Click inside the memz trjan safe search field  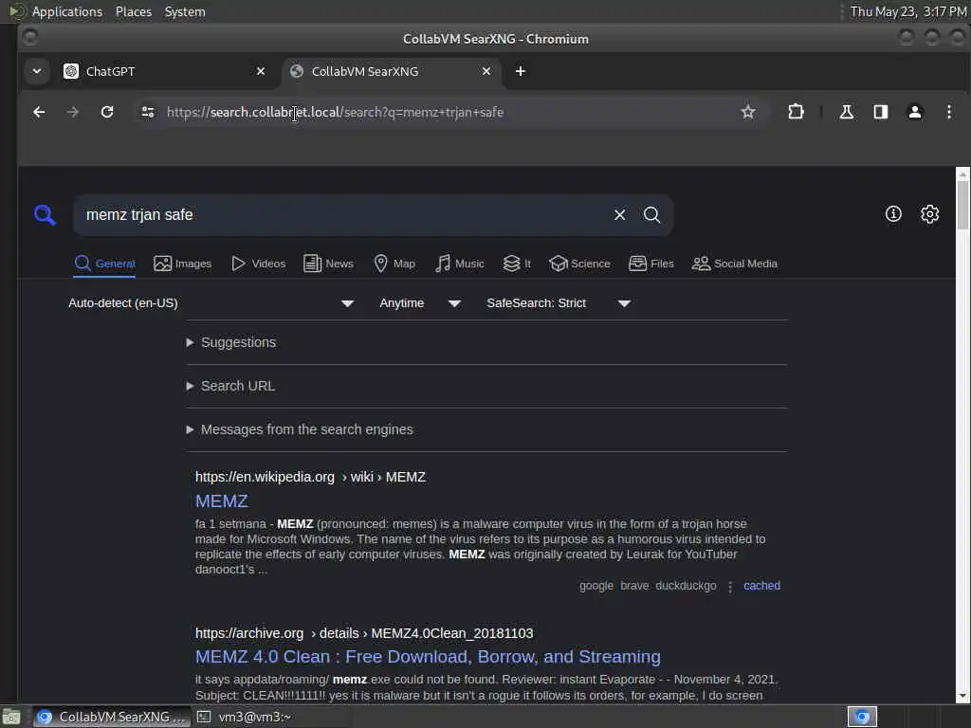point(343,215)
